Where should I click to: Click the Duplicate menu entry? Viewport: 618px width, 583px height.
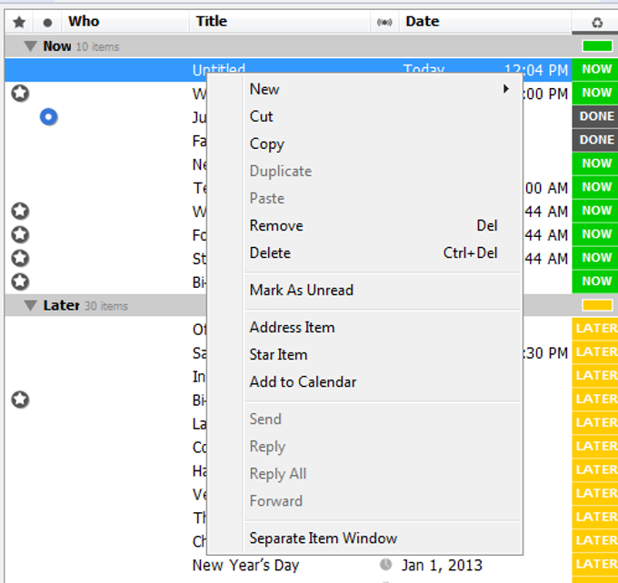point(281,172)
